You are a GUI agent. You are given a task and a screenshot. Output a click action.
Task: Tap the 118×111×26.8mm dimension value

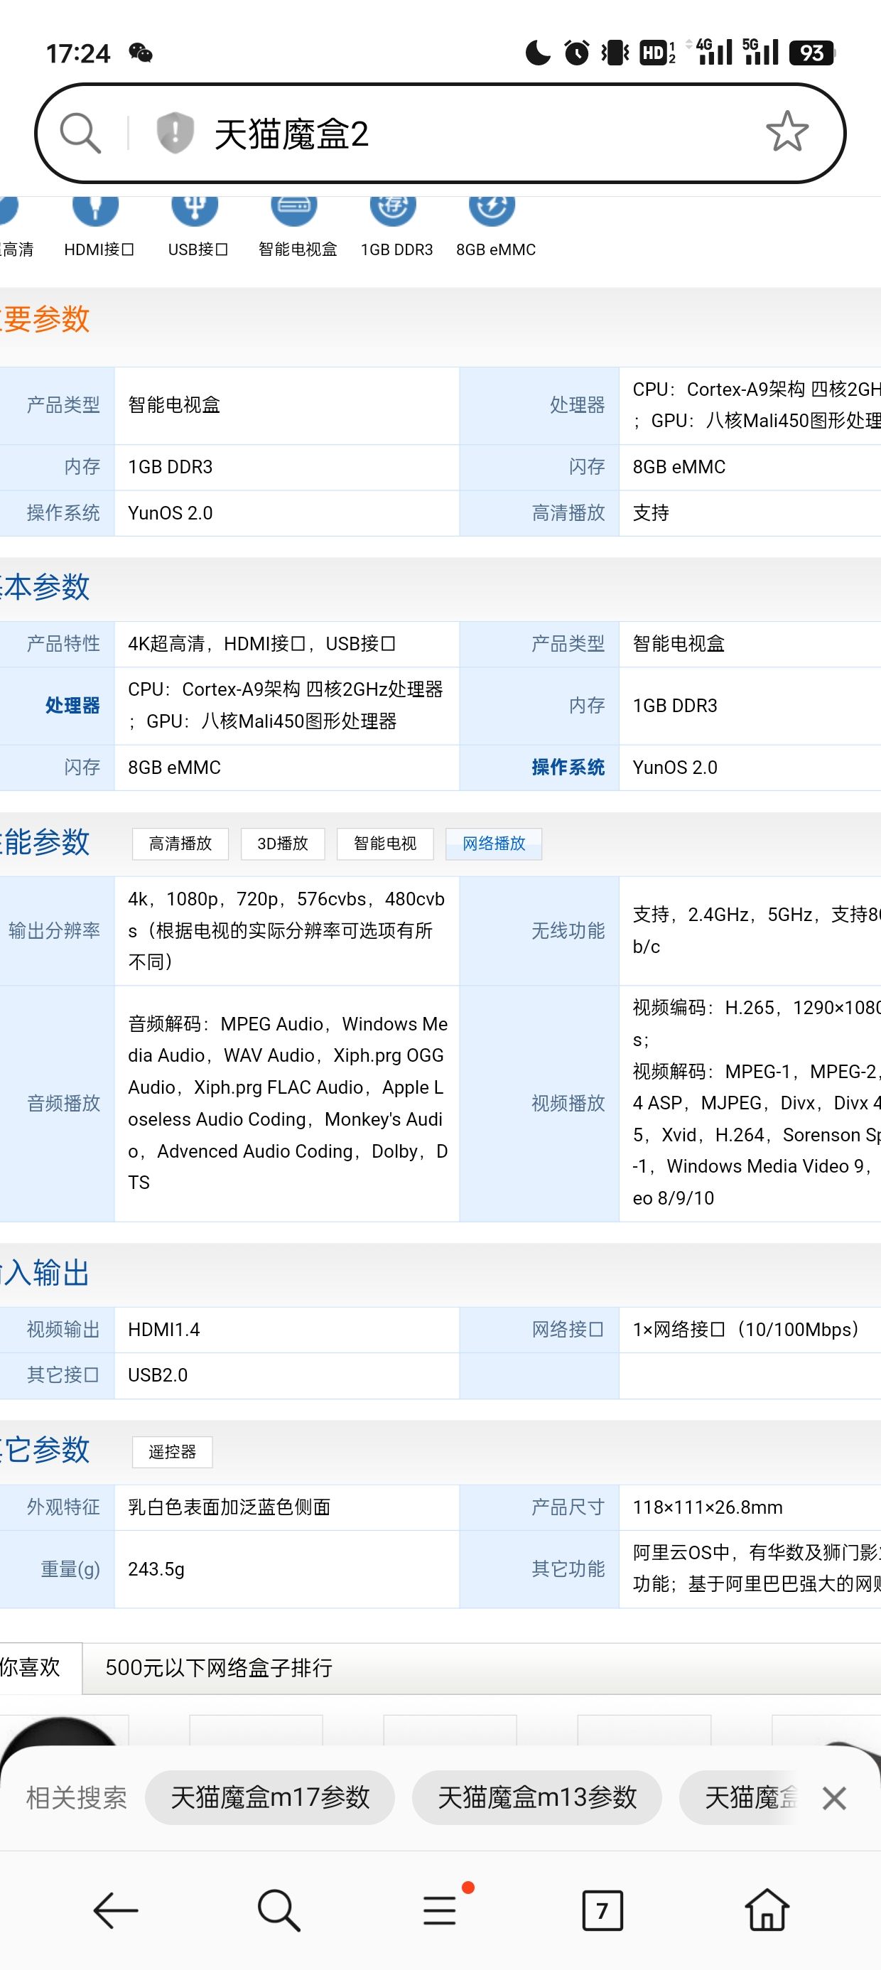click(x=708, y=1507)
